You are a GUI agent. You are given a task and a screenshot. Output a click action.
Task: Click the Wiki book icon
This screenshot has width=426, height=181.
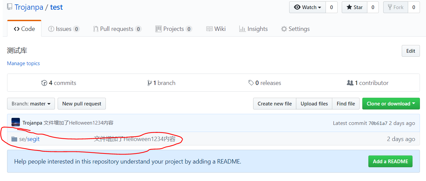[x=210, y=29]
